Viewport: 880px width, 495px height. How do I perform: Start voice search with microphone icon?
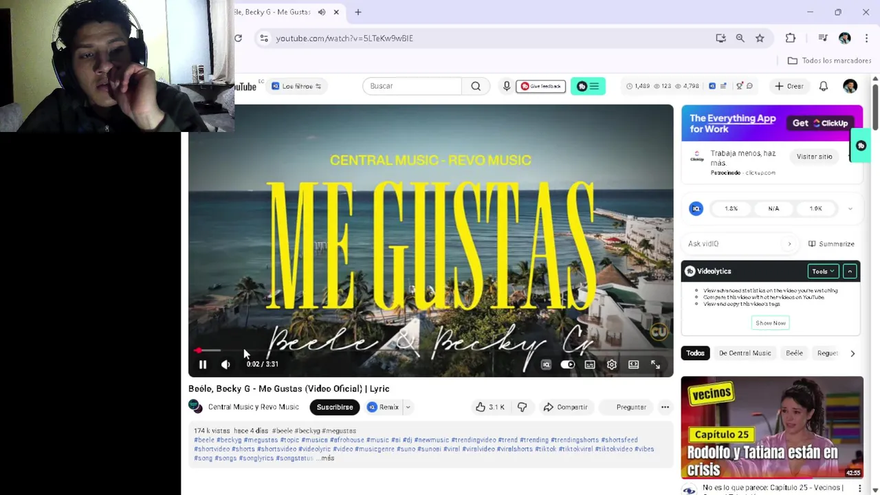point(507,86)
